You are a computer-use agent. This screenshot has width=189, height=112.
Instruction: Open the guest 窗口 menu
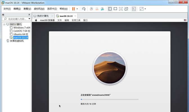click(85, 20)
